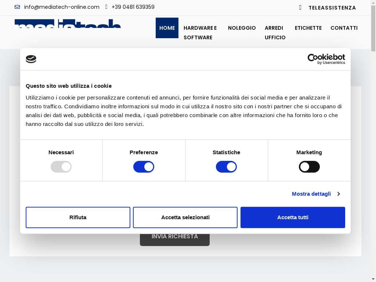Click the Cookiebot by Usercentrics logo
Viewport: 376px width, 282px height.
point(326,59)
